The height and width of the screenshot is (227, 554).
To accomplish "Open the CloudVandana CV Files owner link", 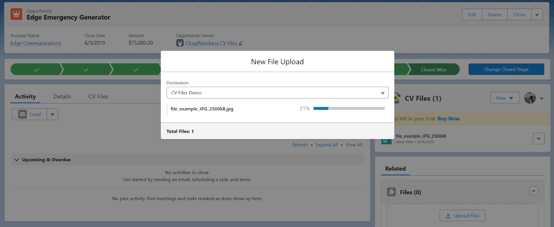I will click(x=212, y=43).
